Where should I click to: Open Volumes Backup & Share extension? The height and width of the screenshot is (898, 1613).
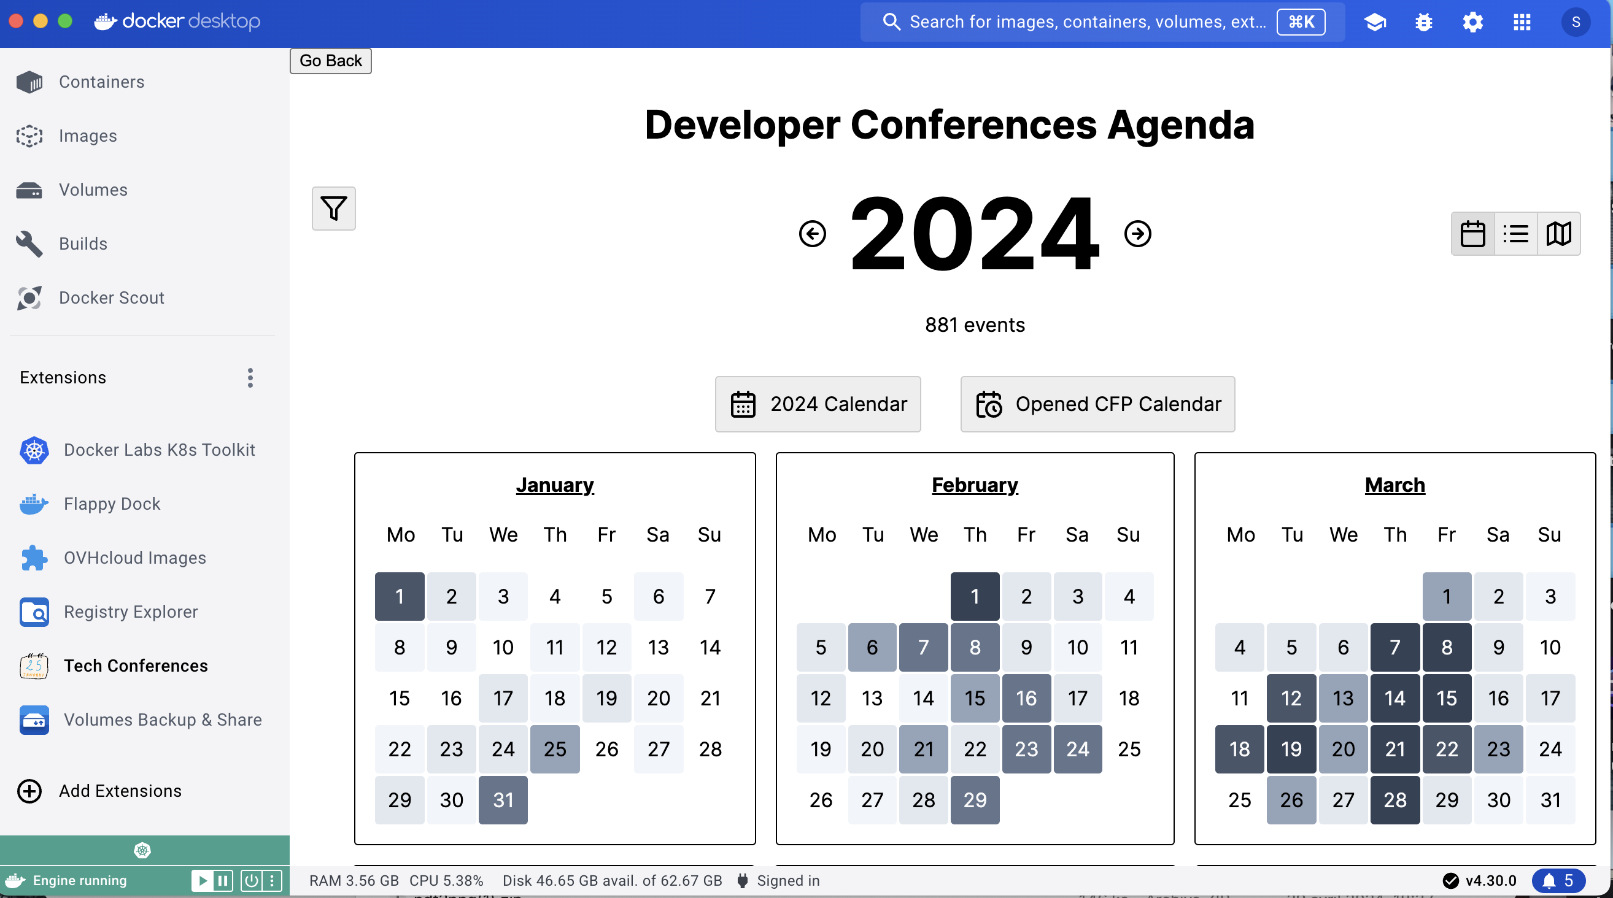click(x=163, y=719)
